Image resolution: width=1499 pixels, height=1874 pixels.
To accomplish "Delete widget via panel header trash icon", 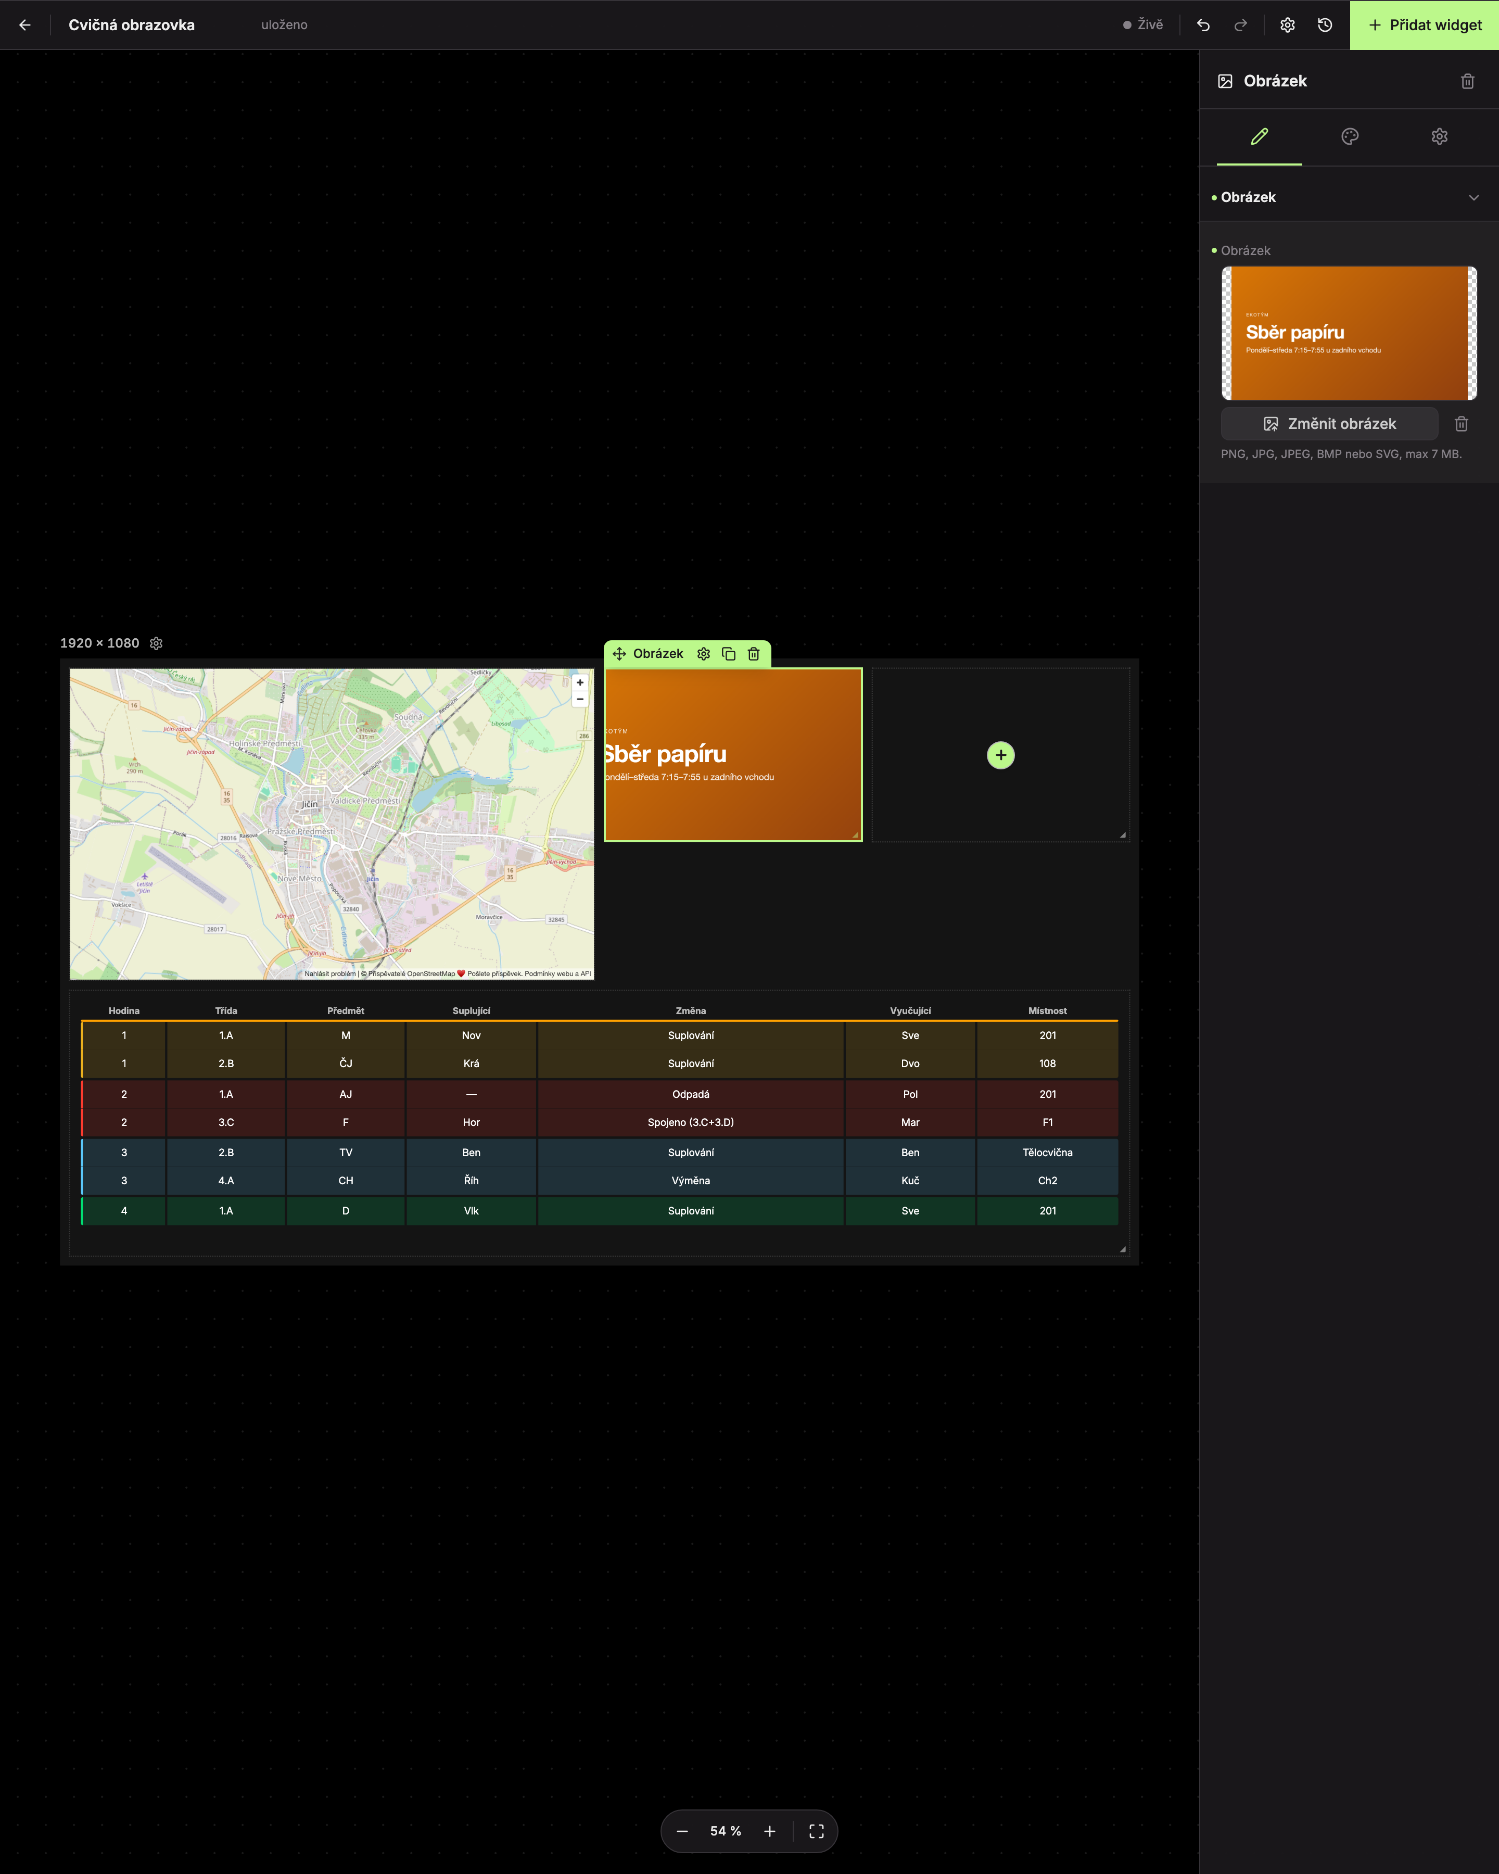I will coord(1467,81).
